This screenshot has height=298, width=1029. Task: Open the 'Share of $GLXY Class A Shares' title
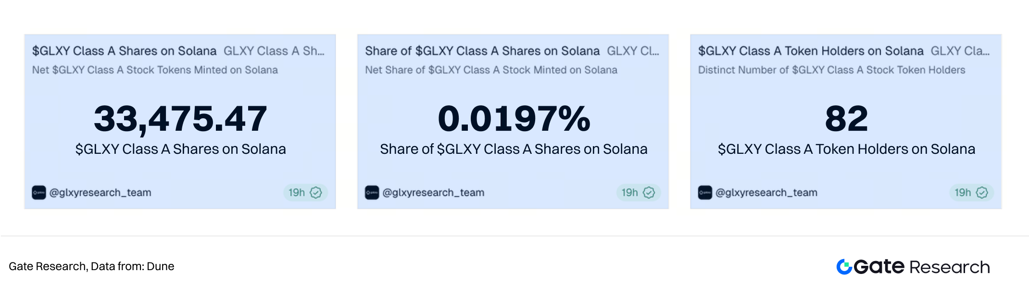tap(482, 51)
